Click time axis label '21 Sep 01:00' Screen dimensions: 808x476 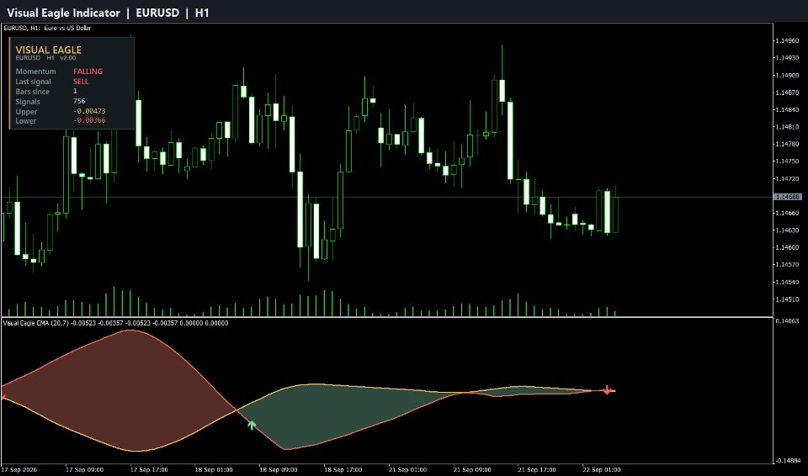tap(407, 470)
